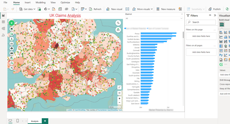Screen dimensions: 230x124
Task: Open the Recent sources dropdown
Action: point(74,9)
